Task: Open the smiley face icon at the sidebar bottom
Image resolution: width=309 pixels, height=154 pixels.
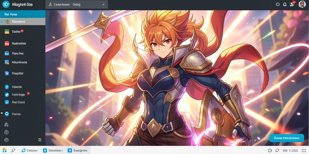Action: pos(7,140)
